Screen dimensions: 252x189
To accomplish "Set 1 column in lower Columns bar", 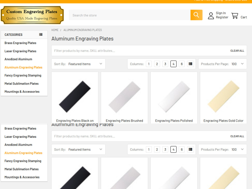I will coord(149,149).
